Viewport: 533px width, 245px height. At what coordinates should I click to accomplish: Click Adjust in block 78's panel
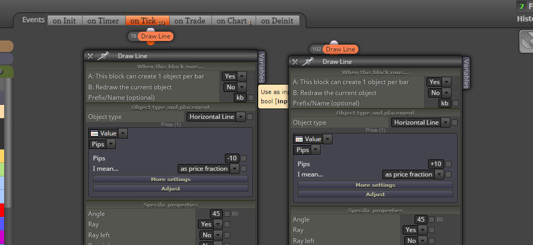coord(170,188)
